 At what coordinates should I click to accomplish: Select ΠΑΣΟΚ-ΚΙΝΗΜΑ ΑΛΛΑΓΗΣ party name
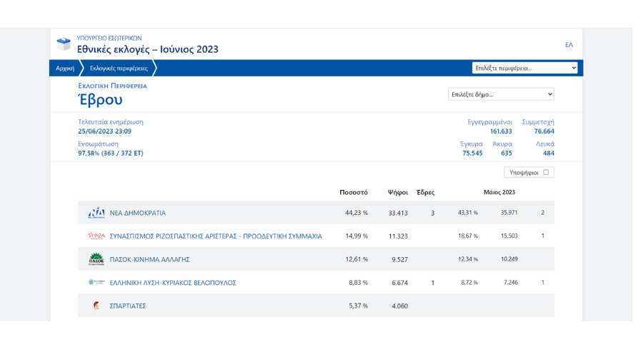[150, 259]
